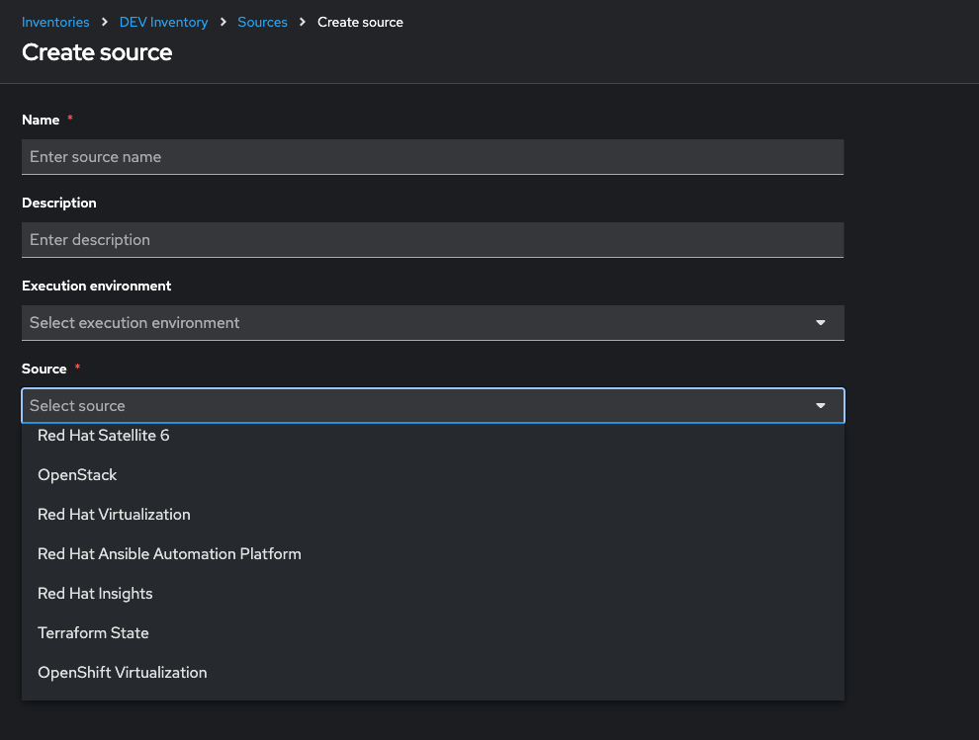This screenshot has height=740, width=979.
Task: Click into the Enter description field
Action: tap(432, 240)
